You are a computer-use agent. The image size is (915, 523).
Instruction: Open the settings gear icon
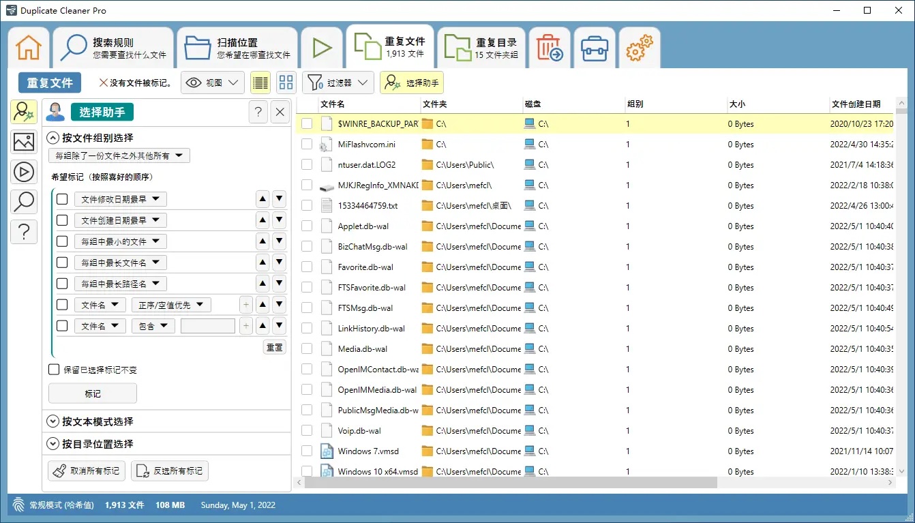(639, 47)
